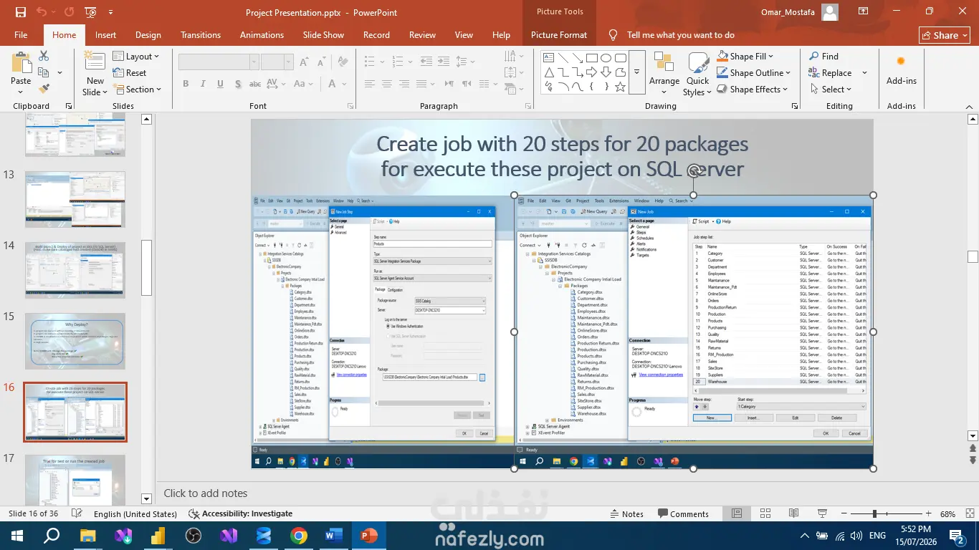Click the zoom slider handle
Image resolution: width=979 pixels, height=550 pixels.
(x=874, y=513)
